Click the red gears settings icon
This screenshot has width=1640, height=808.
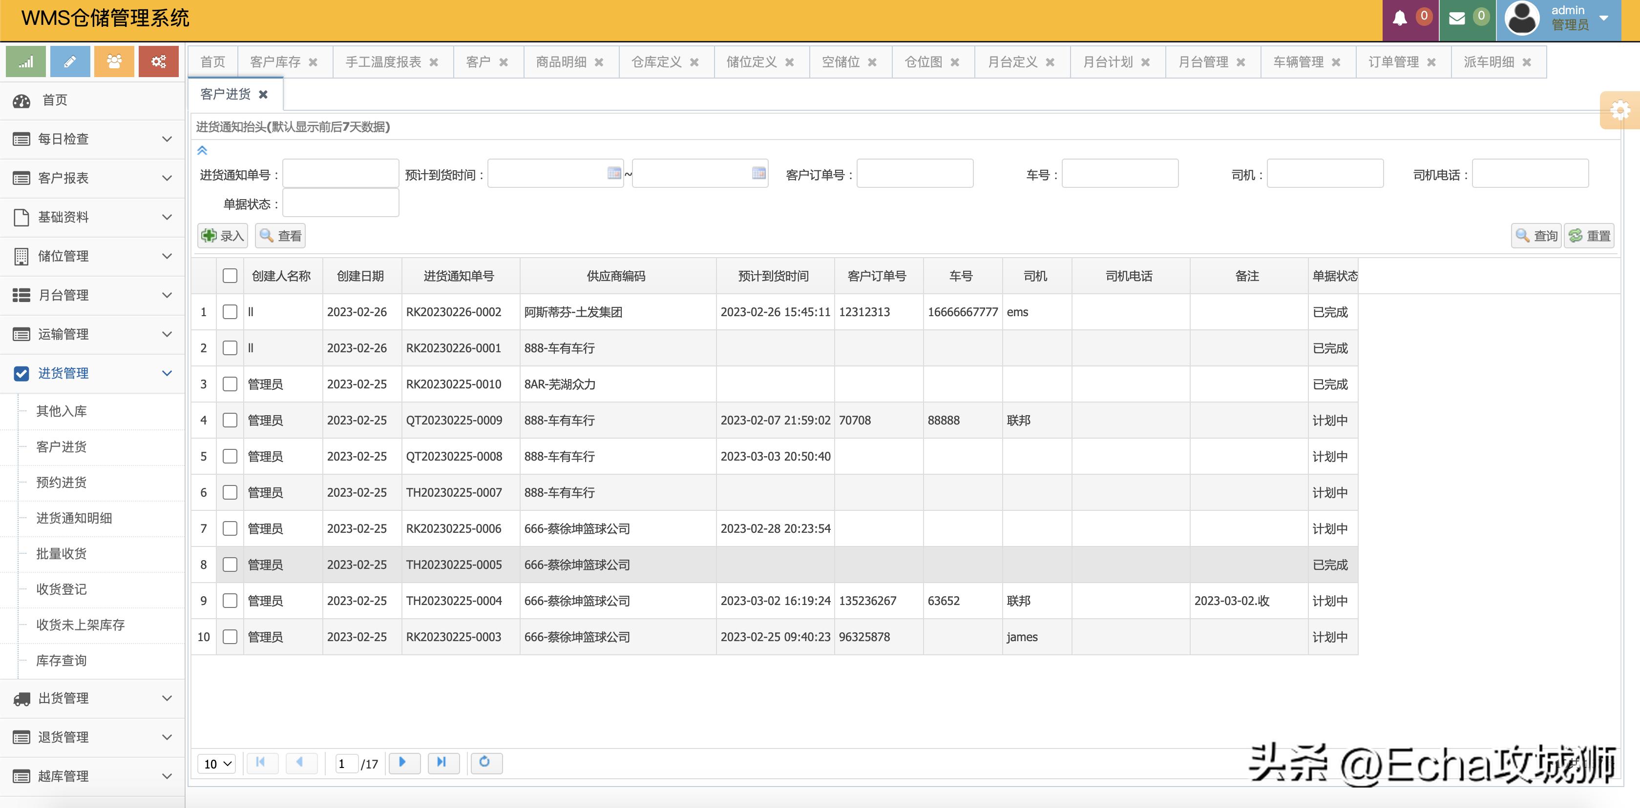[159, 61]
